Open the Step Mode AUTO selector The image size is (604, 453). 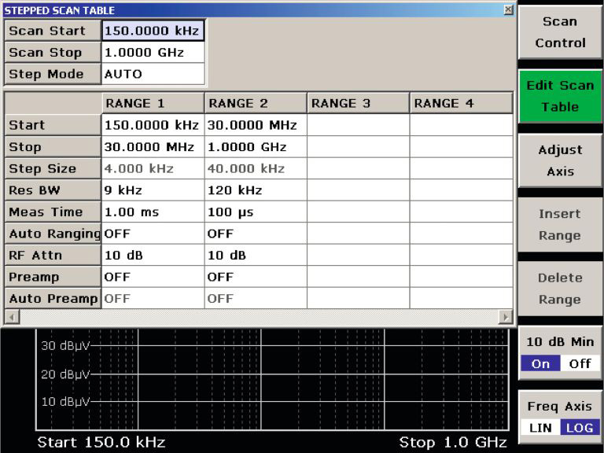coord(153,74)
